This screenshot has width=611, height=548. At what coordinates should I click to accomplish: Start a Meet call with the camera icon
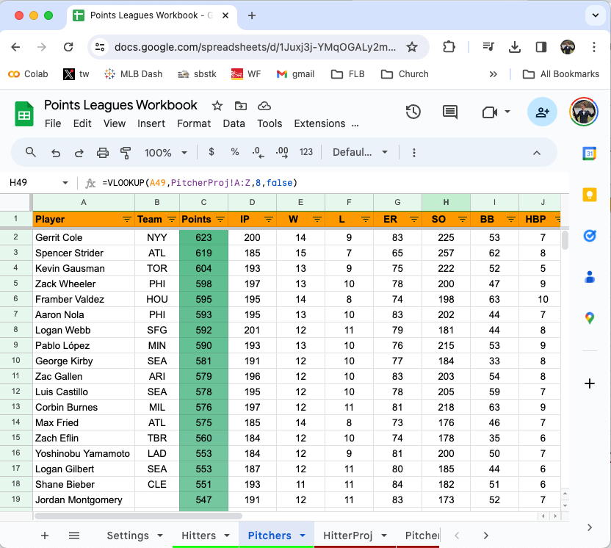pos(489,112)
